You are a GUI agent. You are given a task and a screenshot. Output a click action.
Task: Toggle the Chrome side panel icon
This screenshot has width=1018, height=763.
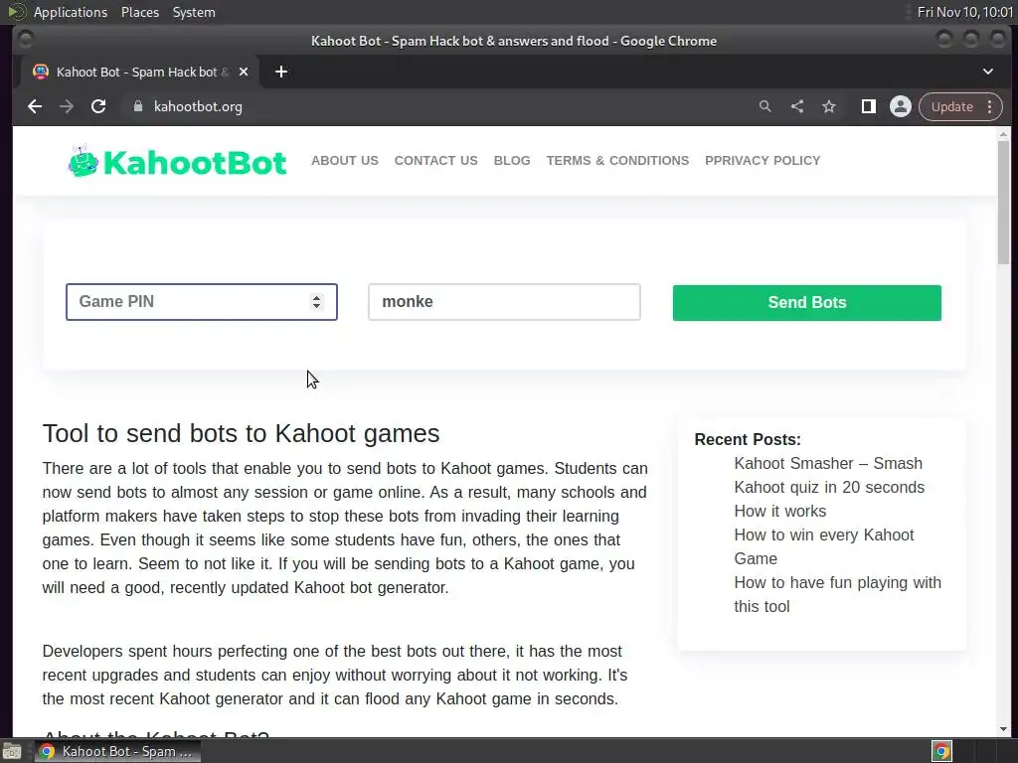(x=868, y=106)
